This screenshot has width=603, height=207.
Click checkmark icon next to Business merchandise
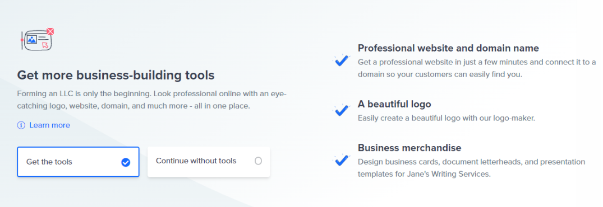tap(341, 160)
